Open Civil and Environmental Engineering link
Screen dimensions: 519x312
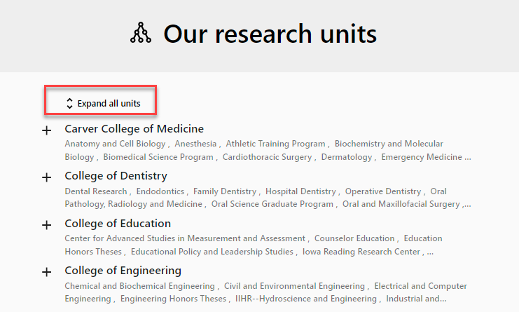click(x=294, y=286)
